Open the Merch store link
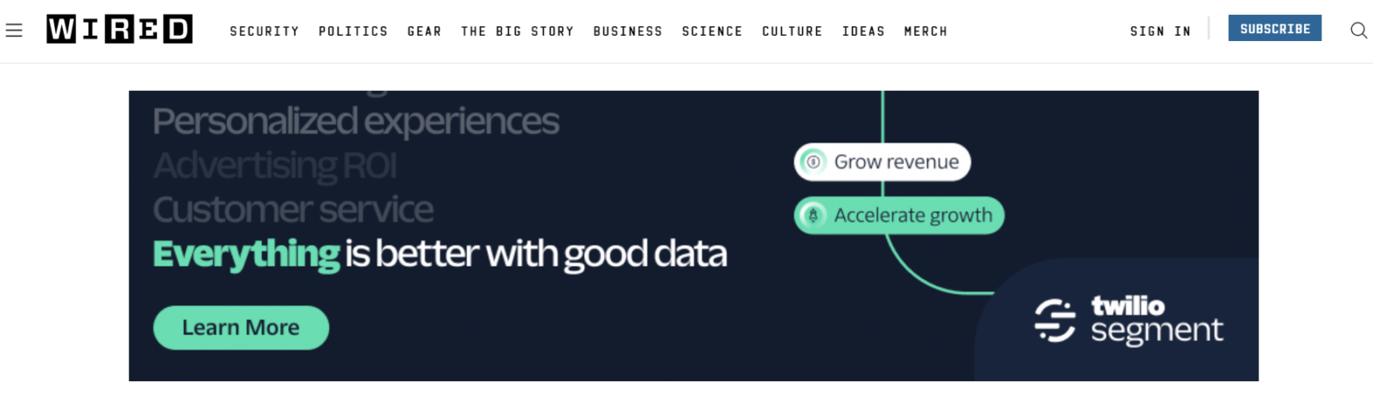Image resolution: width=1373 pixels, height=396 pixels. point(926,31)
